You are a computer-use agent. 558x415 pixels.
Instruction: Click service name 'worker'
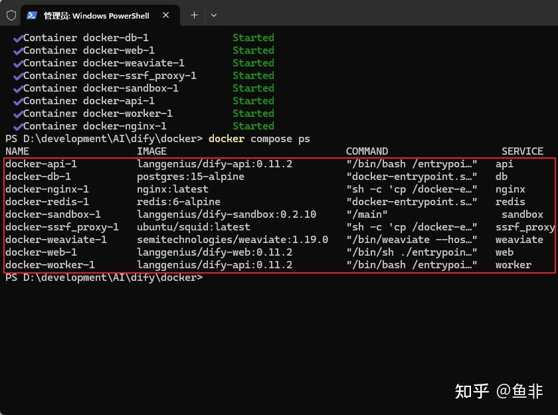point(513,265)
